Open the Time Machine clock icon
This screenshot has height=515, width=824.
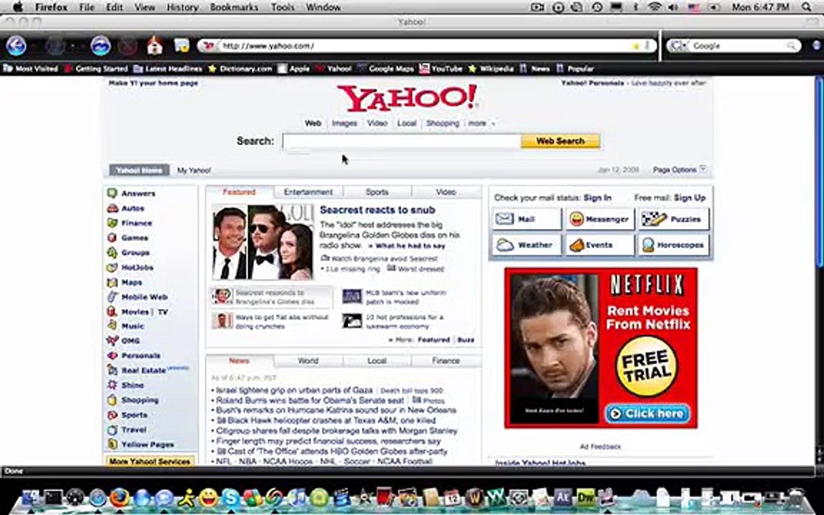point(597,7)
